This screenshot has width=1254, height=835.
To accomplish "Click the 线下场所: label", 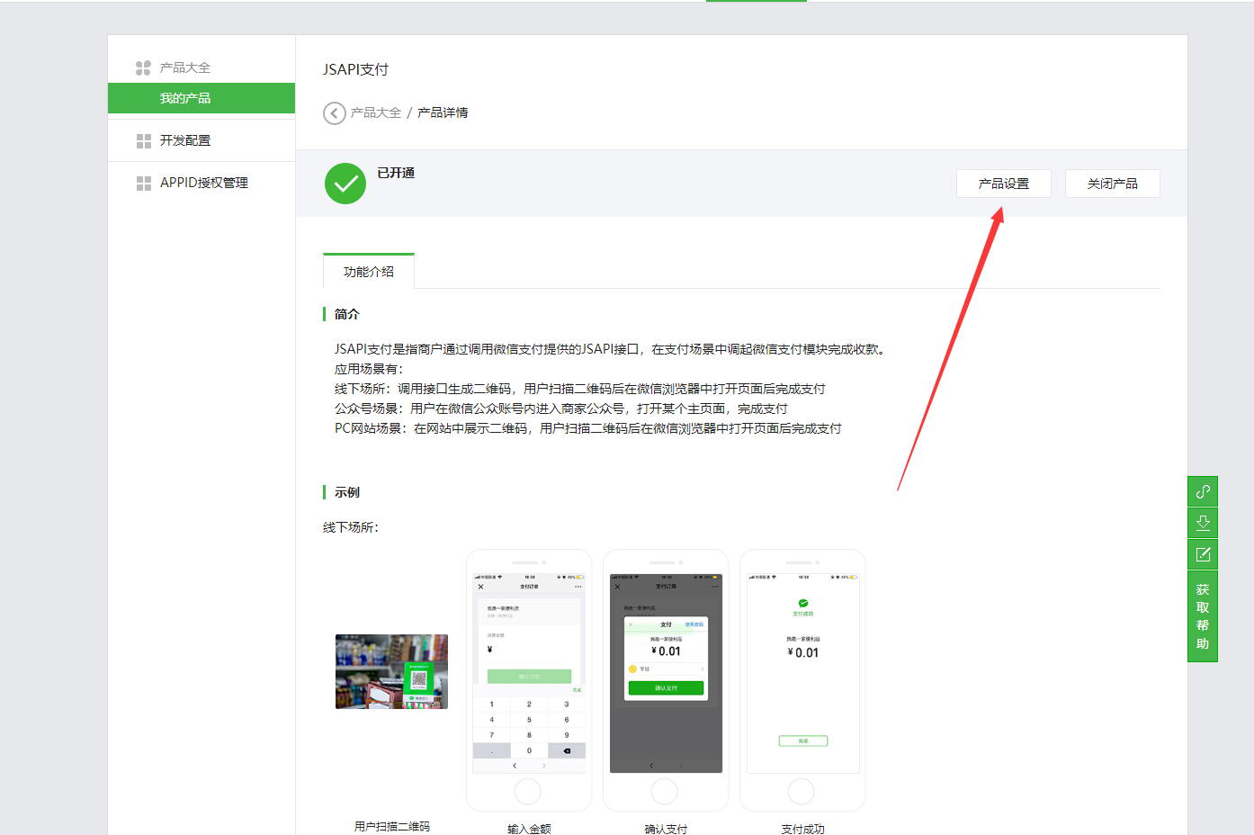I will tap(351, 527).
